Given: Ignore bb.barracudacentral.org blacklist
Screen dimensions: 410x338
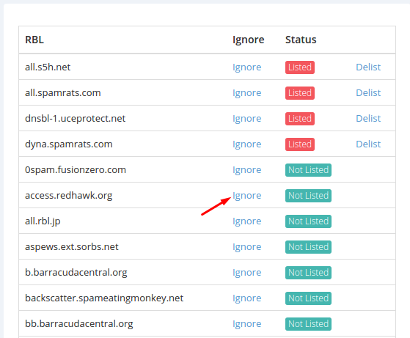Looking at the screenshot, I should pyautogui.click(x=247, y=323).
